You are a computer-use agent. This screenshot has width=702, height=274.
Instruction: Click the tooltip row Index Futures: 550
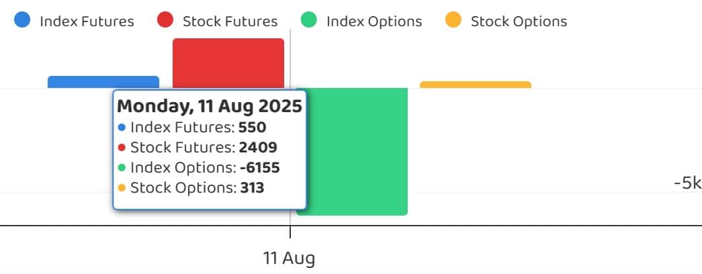(192, 128)
